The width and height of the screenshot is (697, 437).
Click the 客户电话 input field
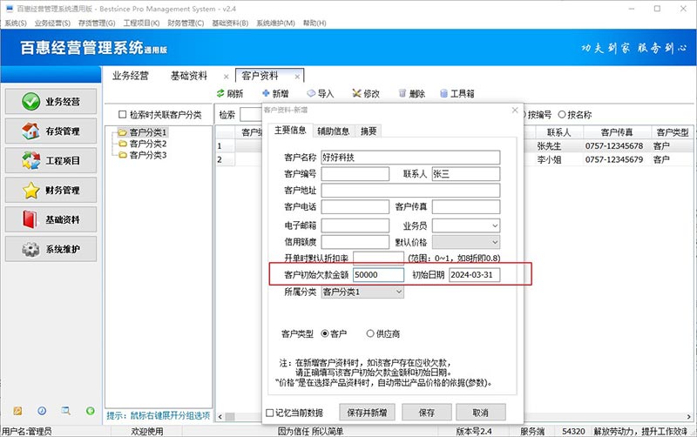pos(355,206)
